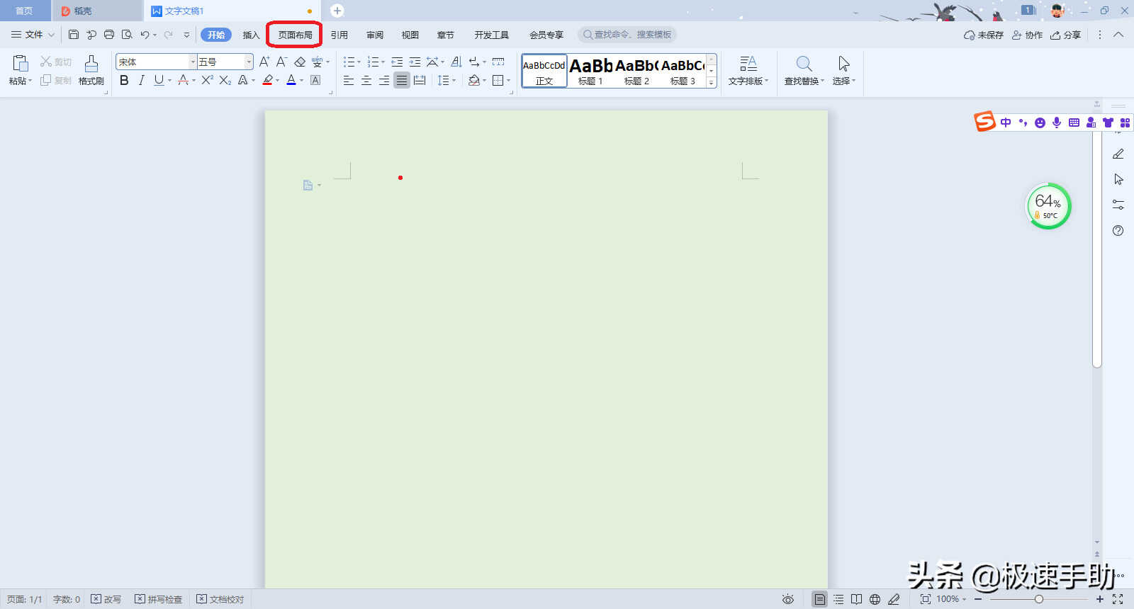Expand the numbered list dropdown arrow
This screenshot has width=1134, height=609.
[383, 62]
